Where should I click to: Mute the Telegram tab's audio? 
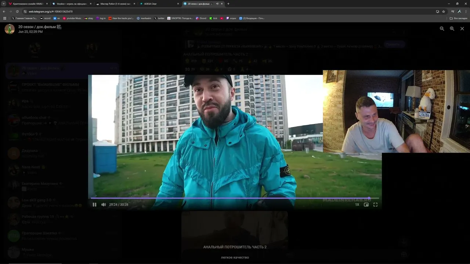tap(217, 4)
